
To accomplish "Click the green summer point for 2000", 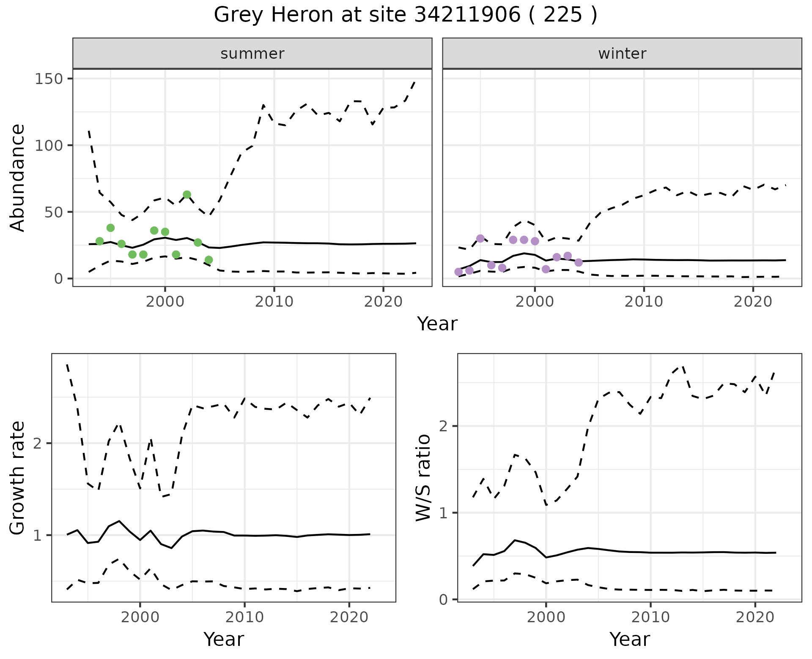I will [165, 232].
